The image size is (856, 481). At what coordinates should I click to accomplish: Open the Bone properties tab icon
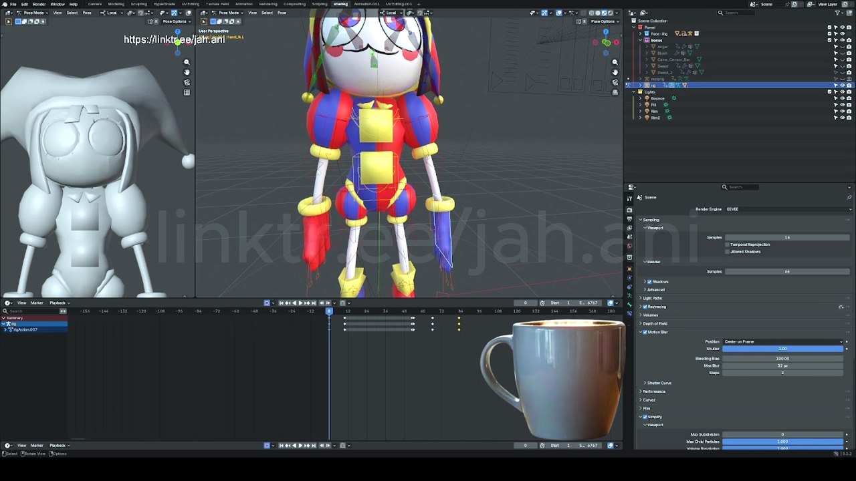(x=629, y=305)
